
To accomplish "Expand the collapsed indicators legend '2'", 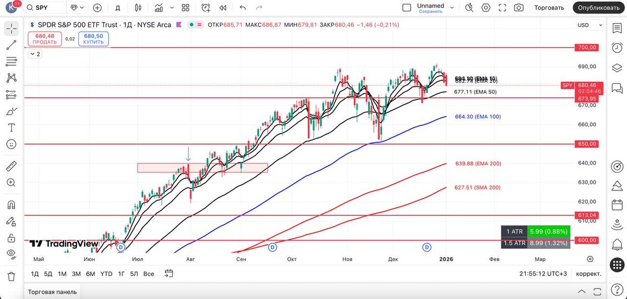I will [x=35, y=54].
